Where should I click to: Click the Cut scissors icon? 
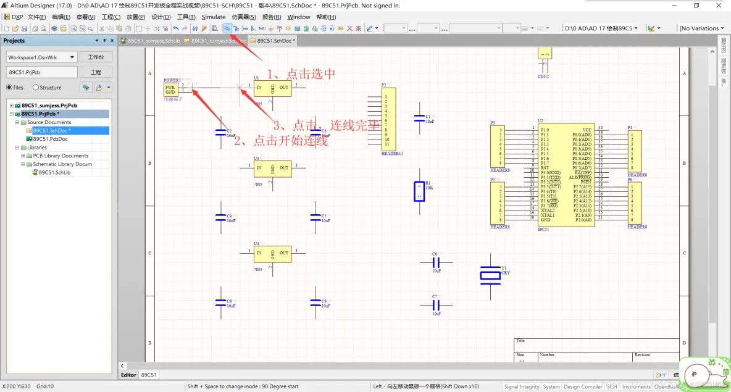[102, 28]
